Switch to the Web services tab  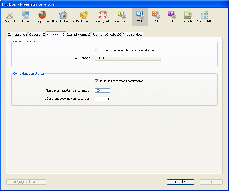tap(133, 35)
